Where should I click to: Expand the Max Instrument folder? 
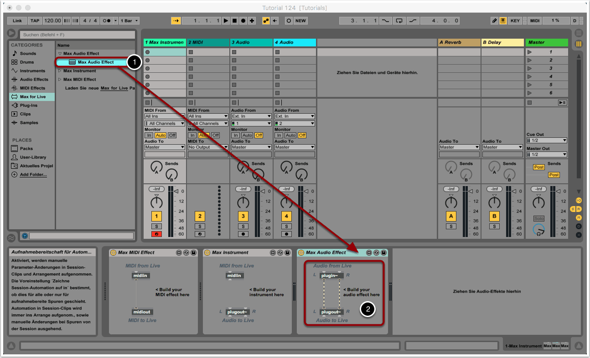click(x=60, y=71)
